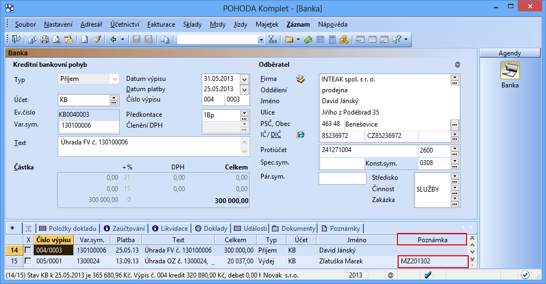Open the Účetnictví menu
Viewport: 546px width, 284px height.
(125, 24)
